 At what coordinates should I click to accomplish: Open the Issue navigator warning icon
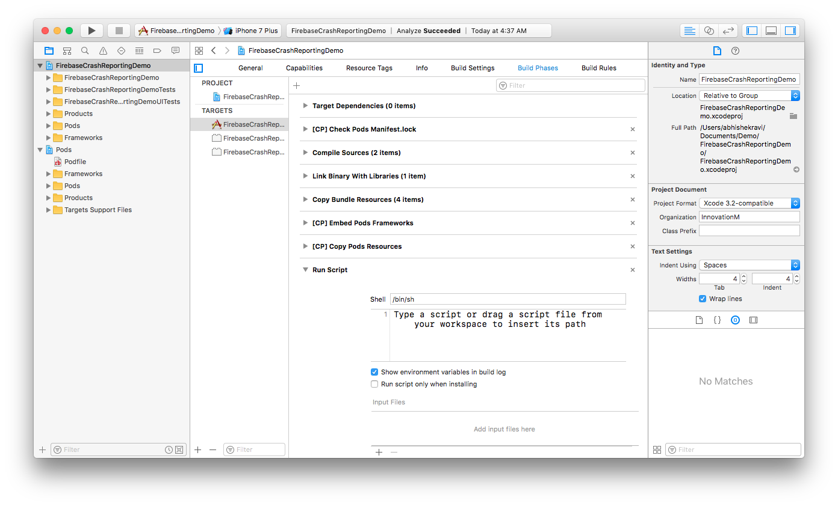[x=103, y=51]
